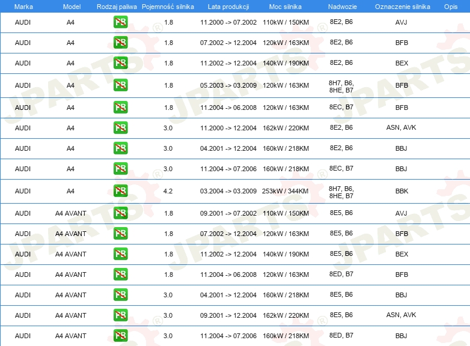Click '11.2004 -> 07.2006' in A4 sedan row

pos(228,169)
